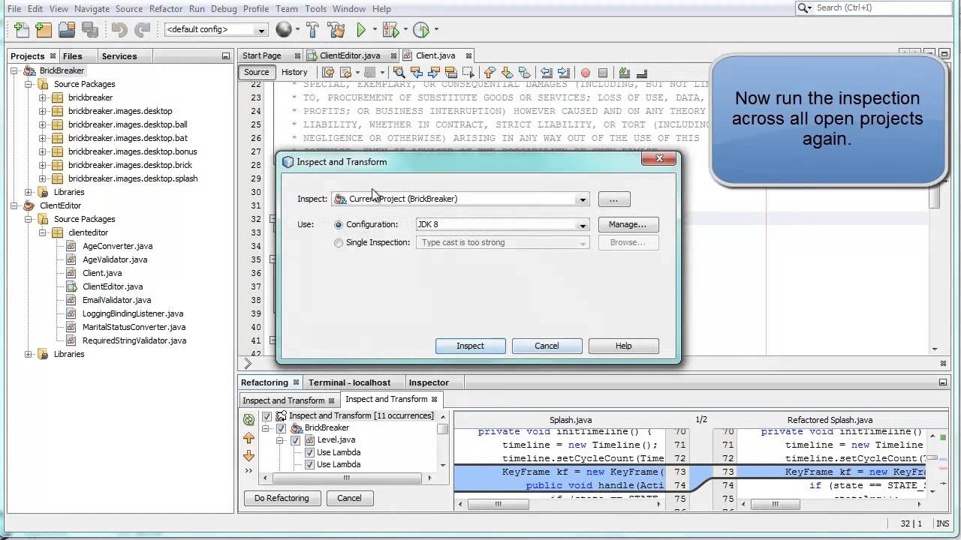Click the New Project toolbar icon
The image size is (961, 540).
(x=44, y=30)
